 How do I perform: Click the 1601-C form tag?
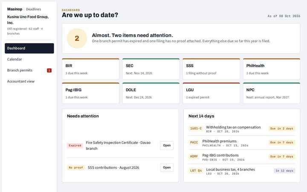point(196,128)
